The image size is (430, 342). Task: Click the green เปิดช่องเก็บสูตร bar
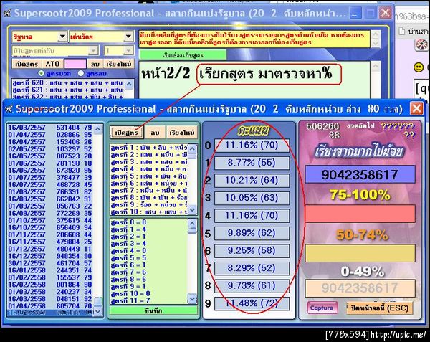(183, 55)
